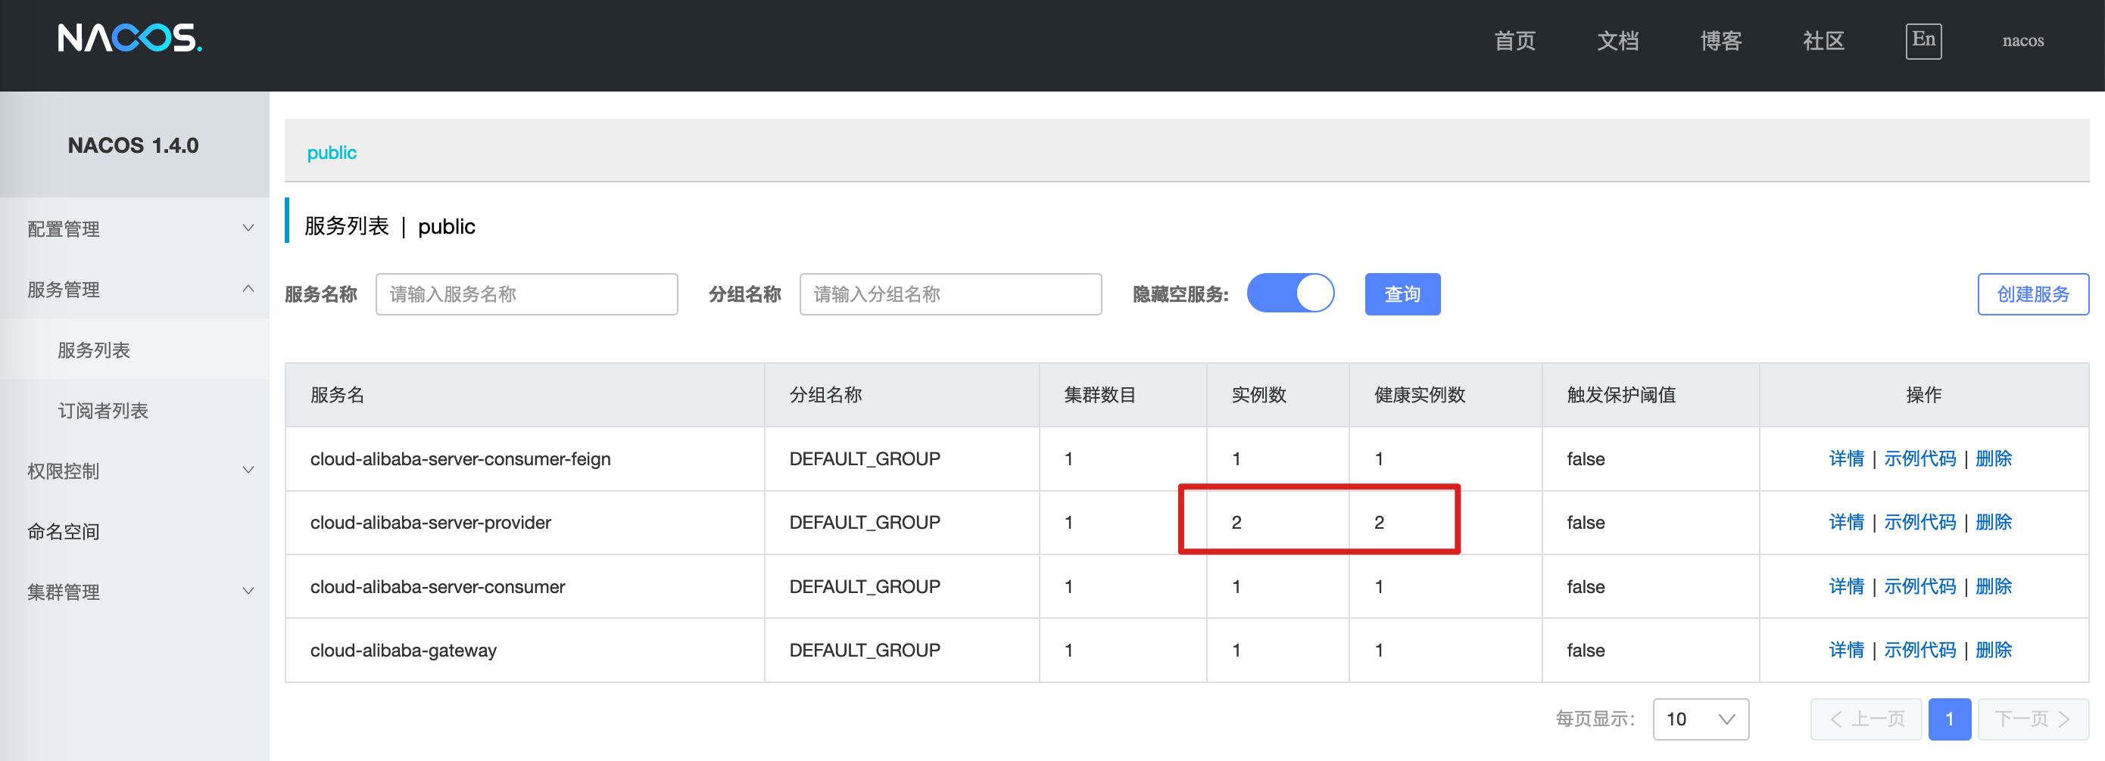
Task: Focus the 分组名称 input field
Action: 950,294
